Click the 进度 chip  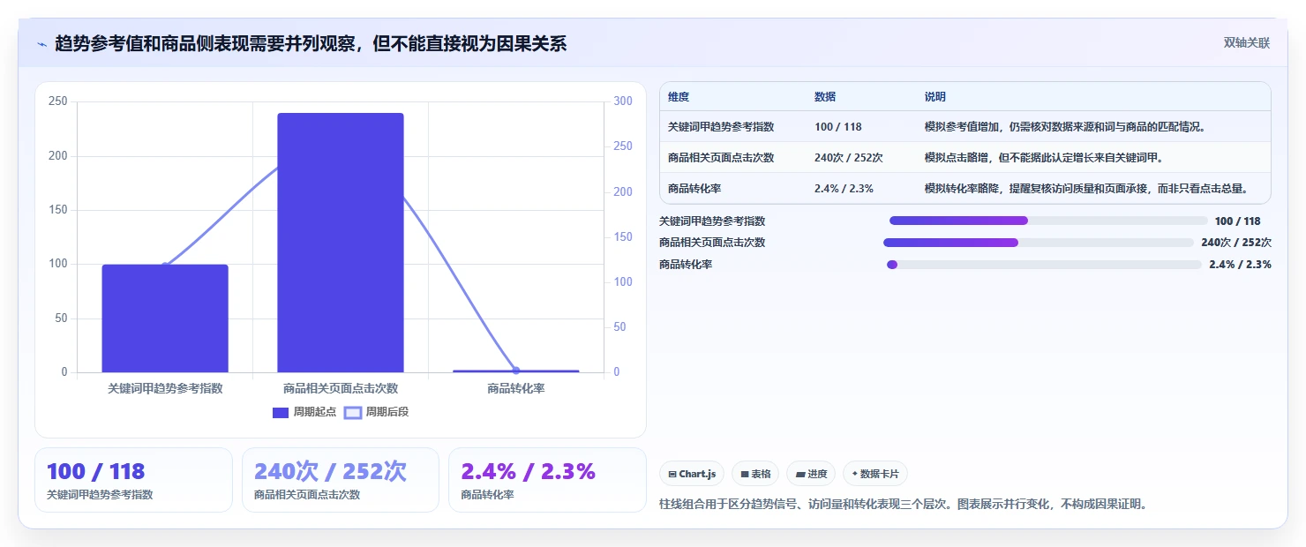tap(811, 474)
